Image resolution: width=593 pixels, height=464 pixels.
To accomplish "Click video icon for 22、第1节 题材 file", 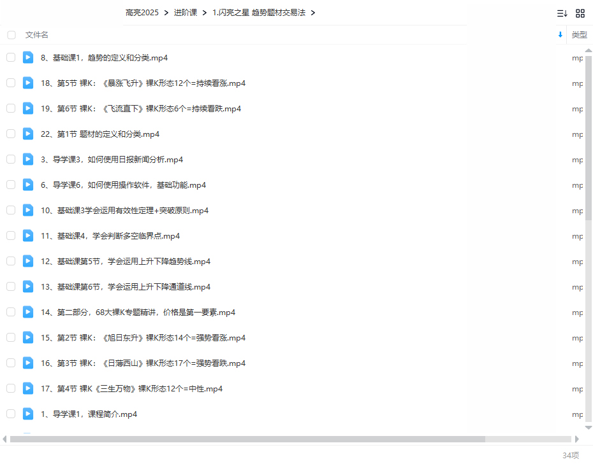I will [28, 134].
